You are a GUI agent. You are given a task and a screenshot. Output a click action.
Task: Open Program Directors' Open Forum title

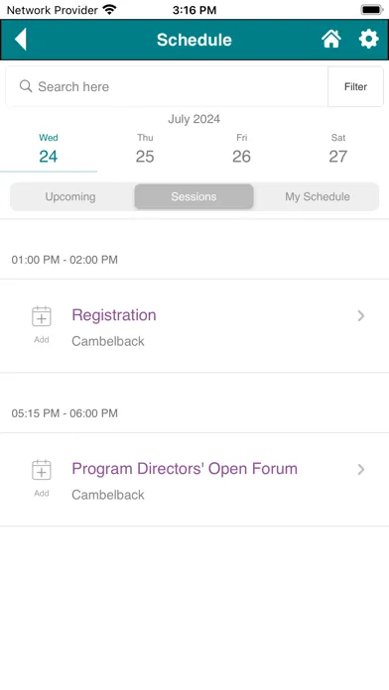[x=185, y=469]
